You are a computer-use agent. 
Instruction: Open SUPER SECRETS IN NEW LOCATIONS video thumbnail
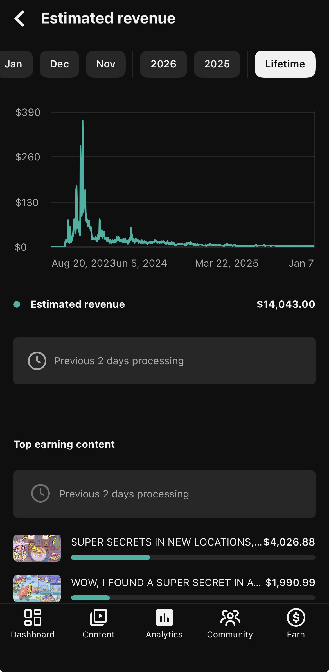(37, 548)
